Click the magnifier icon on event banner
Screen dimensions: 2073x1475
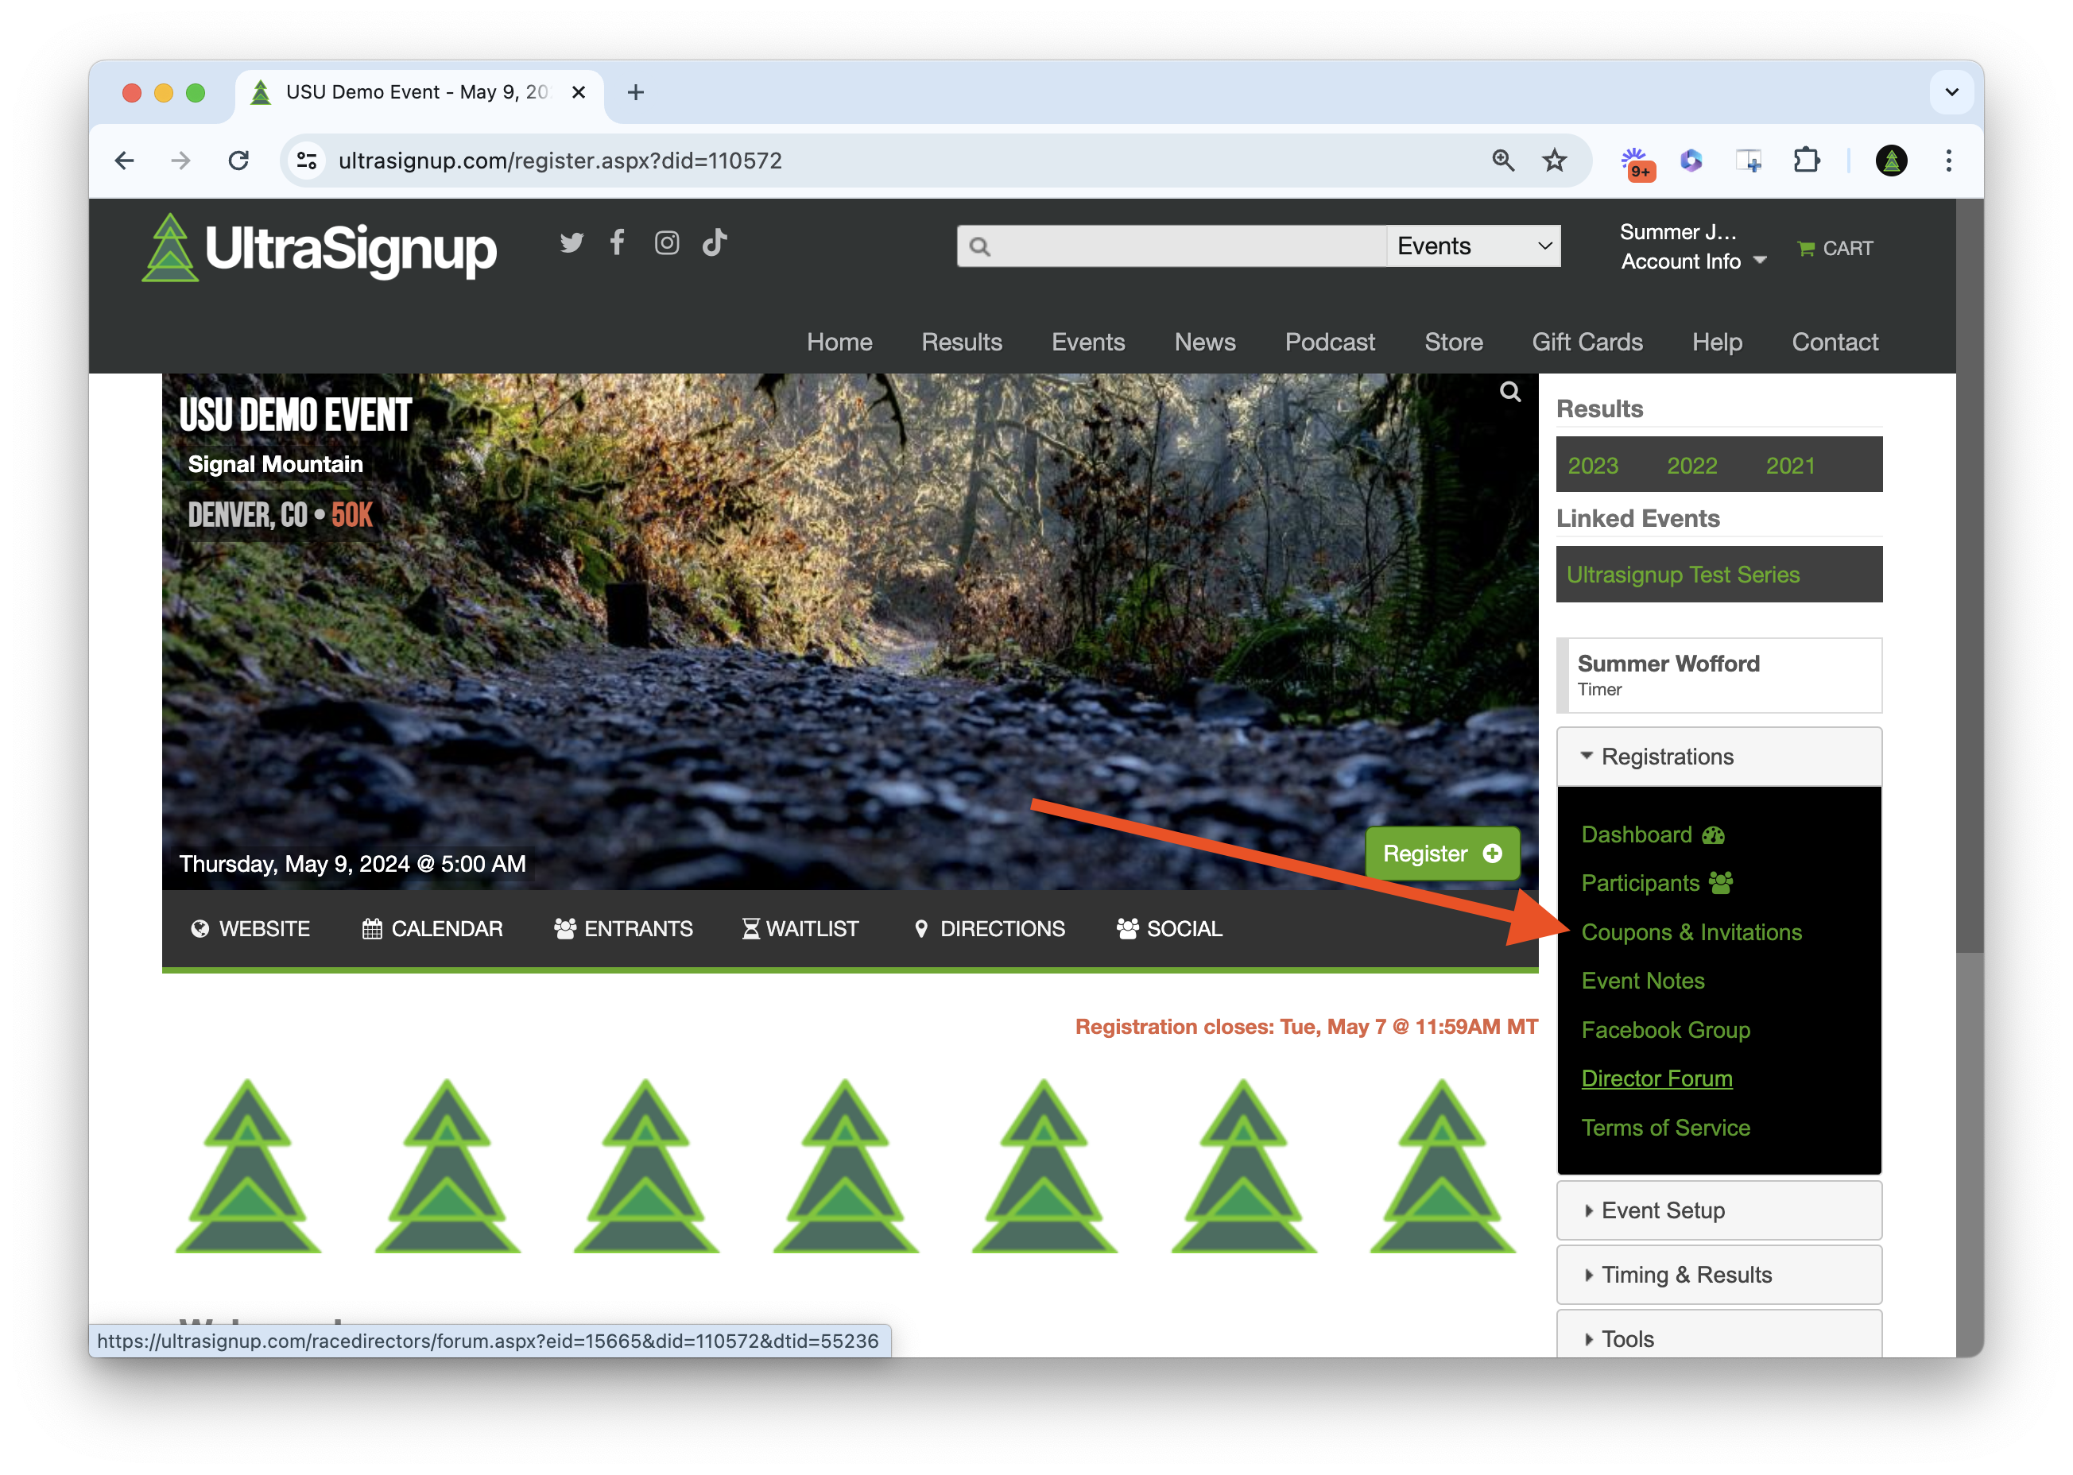pyautogui.click(x=1509, y=392)
